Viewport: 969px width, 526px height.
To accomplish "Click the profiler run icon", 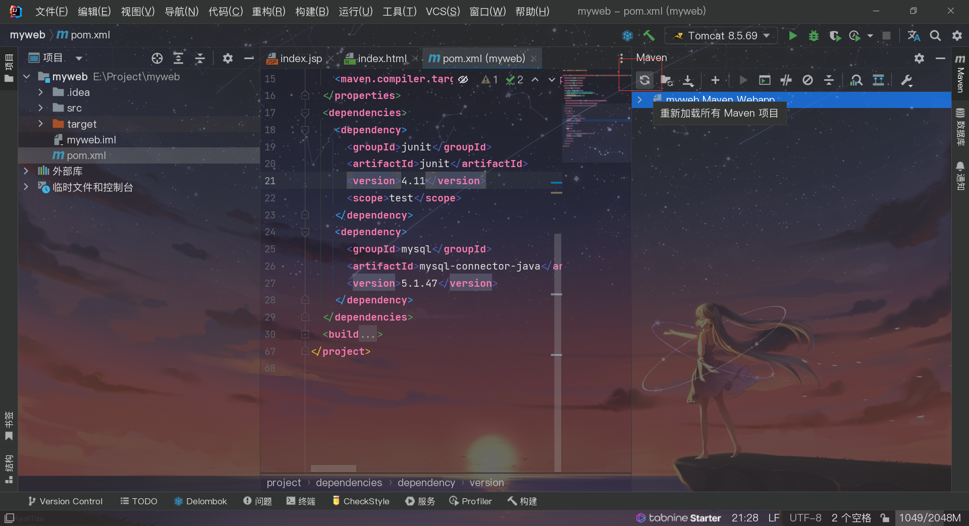I will (x=854, y=35).
